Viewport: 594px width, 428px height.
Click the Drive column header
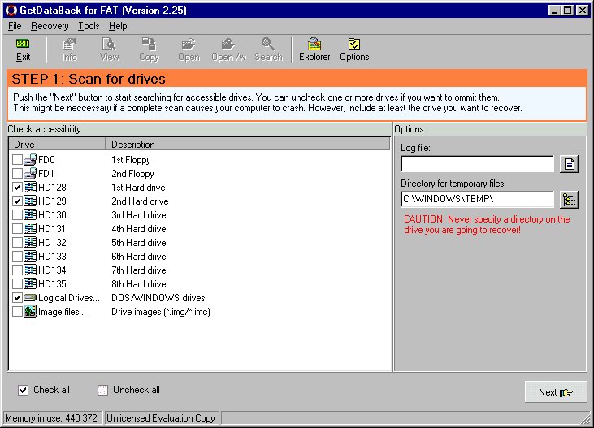click(57, 145)
